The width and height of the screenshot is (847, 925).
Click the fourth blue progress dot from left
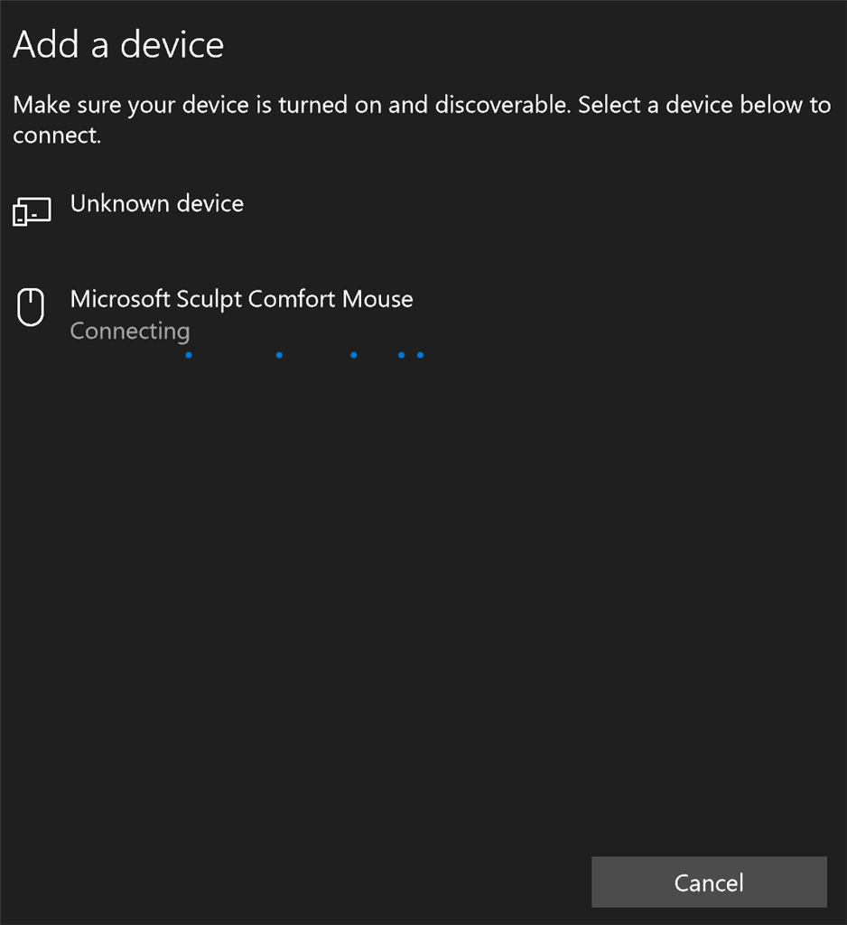click(402, 355)
